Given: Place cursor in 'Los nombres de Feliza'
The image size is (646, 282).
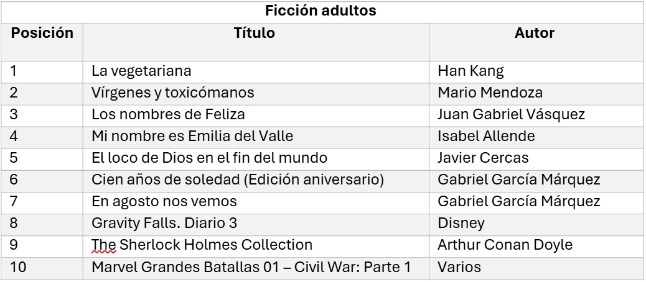Looking at the screenshot, I should point(168,114).
